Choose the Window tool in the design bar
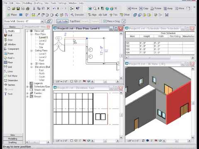The width and height of the screenshot is (199, 149). coord(10,44)
